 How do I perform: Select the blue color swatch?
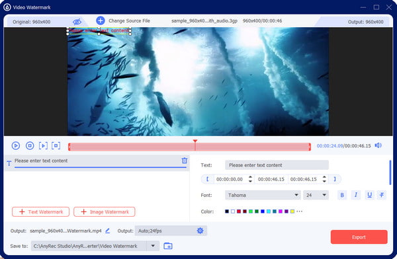click(x=263, y=211)
